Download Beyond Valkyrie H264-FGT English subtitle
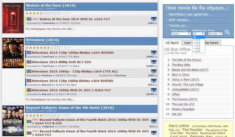The height and width of the screenshot is (137, 235). tap(154, 133)
